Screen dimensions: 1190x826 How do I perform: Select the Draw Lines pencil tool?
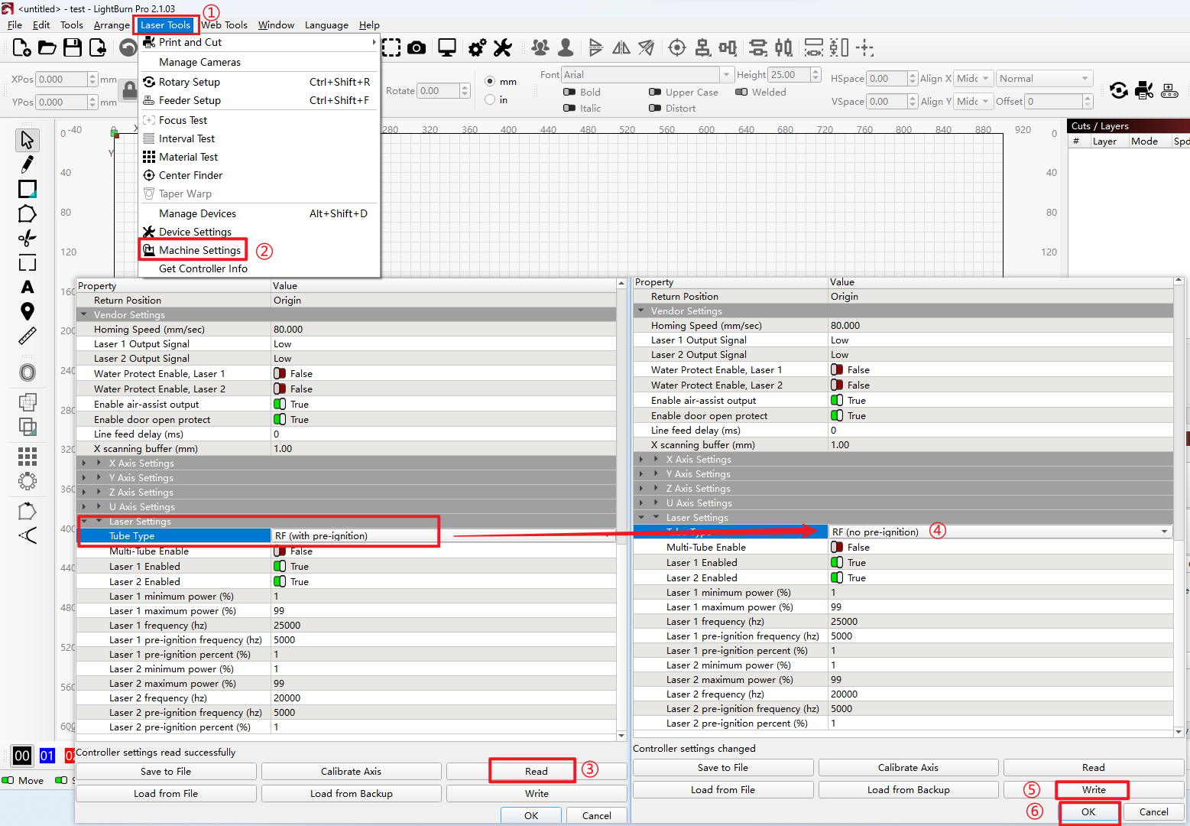tap(28, 164)
